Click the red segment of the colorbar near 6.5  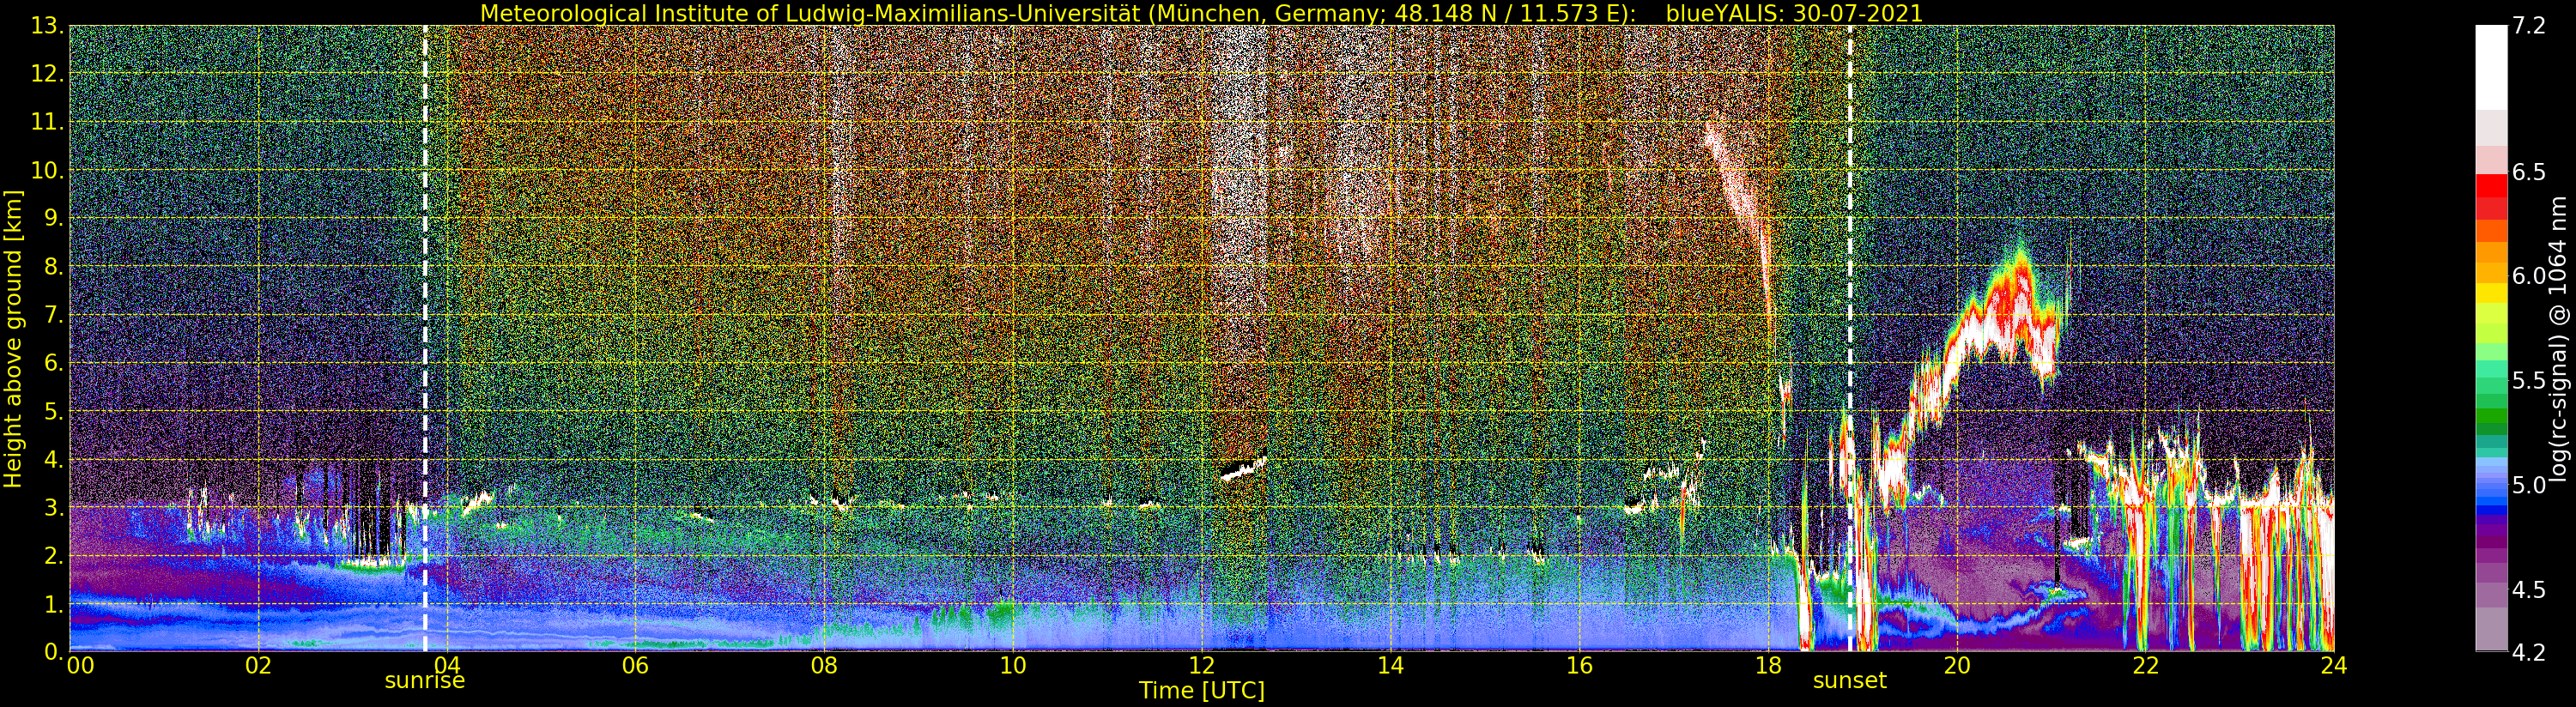click(2491, 187)
